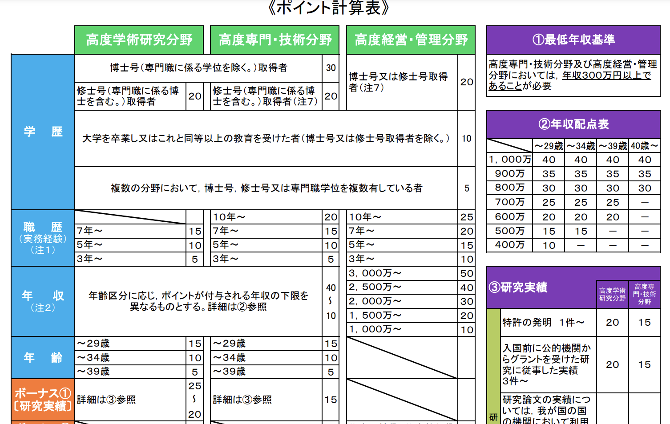This screenshot has height=424, width=670.
Task: Click the title 《ポイント計算表》
Action: 329,8
